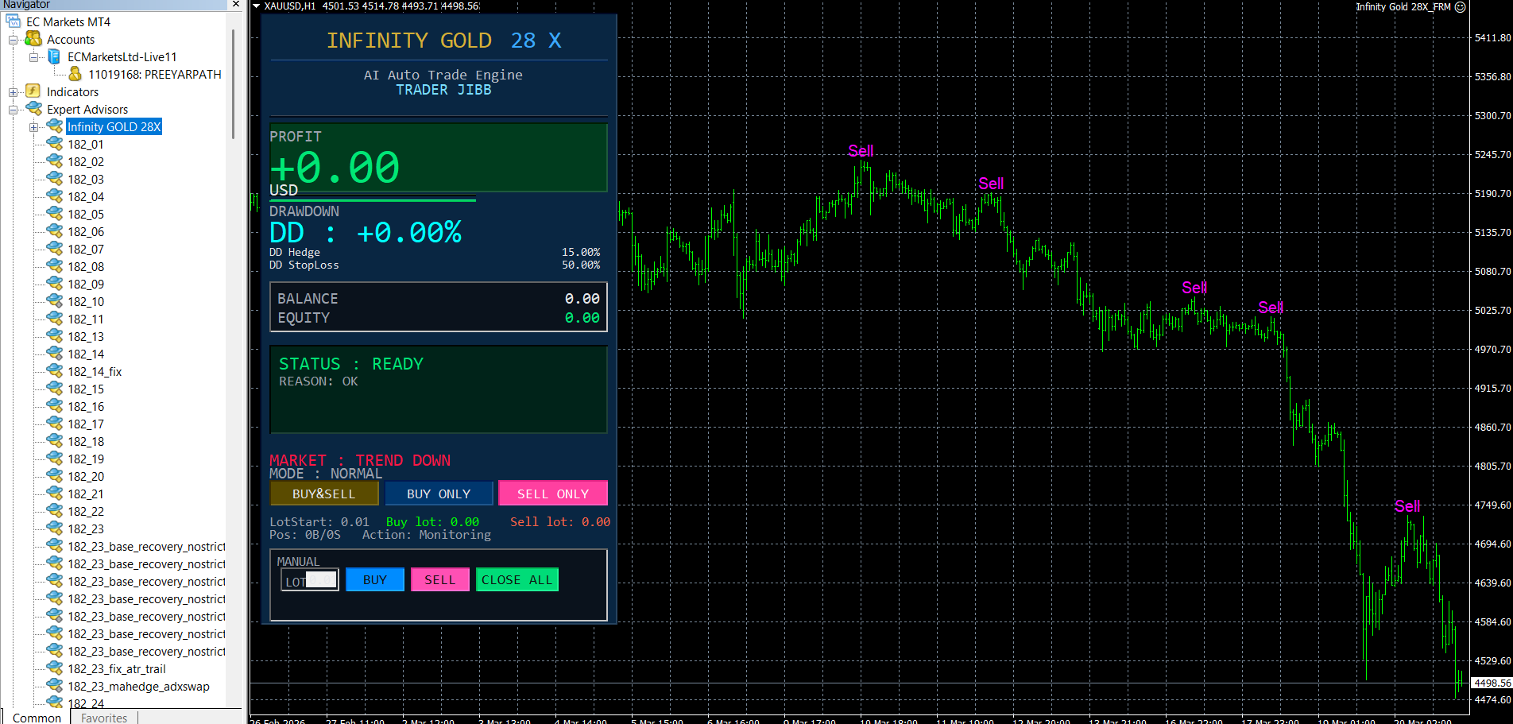Click the advisor icon beside 182_01
Screen dimensions: 1513x724
tap(55, 144)
